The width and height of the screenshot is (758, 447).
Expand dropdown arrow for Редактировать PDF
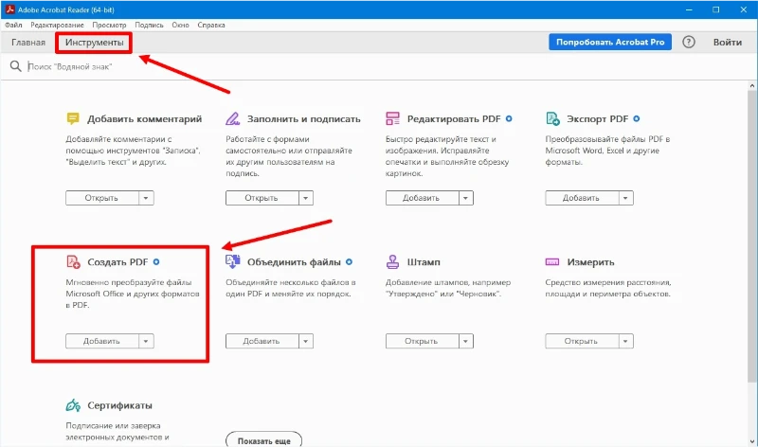(x=465, y=198)
